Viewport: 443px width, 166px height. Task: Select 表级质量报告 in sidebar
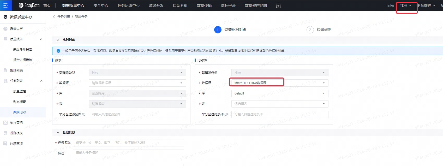[x=23, y=50]
